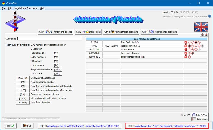
Task: Select the formaldehyde name cell
Action: 152,50
